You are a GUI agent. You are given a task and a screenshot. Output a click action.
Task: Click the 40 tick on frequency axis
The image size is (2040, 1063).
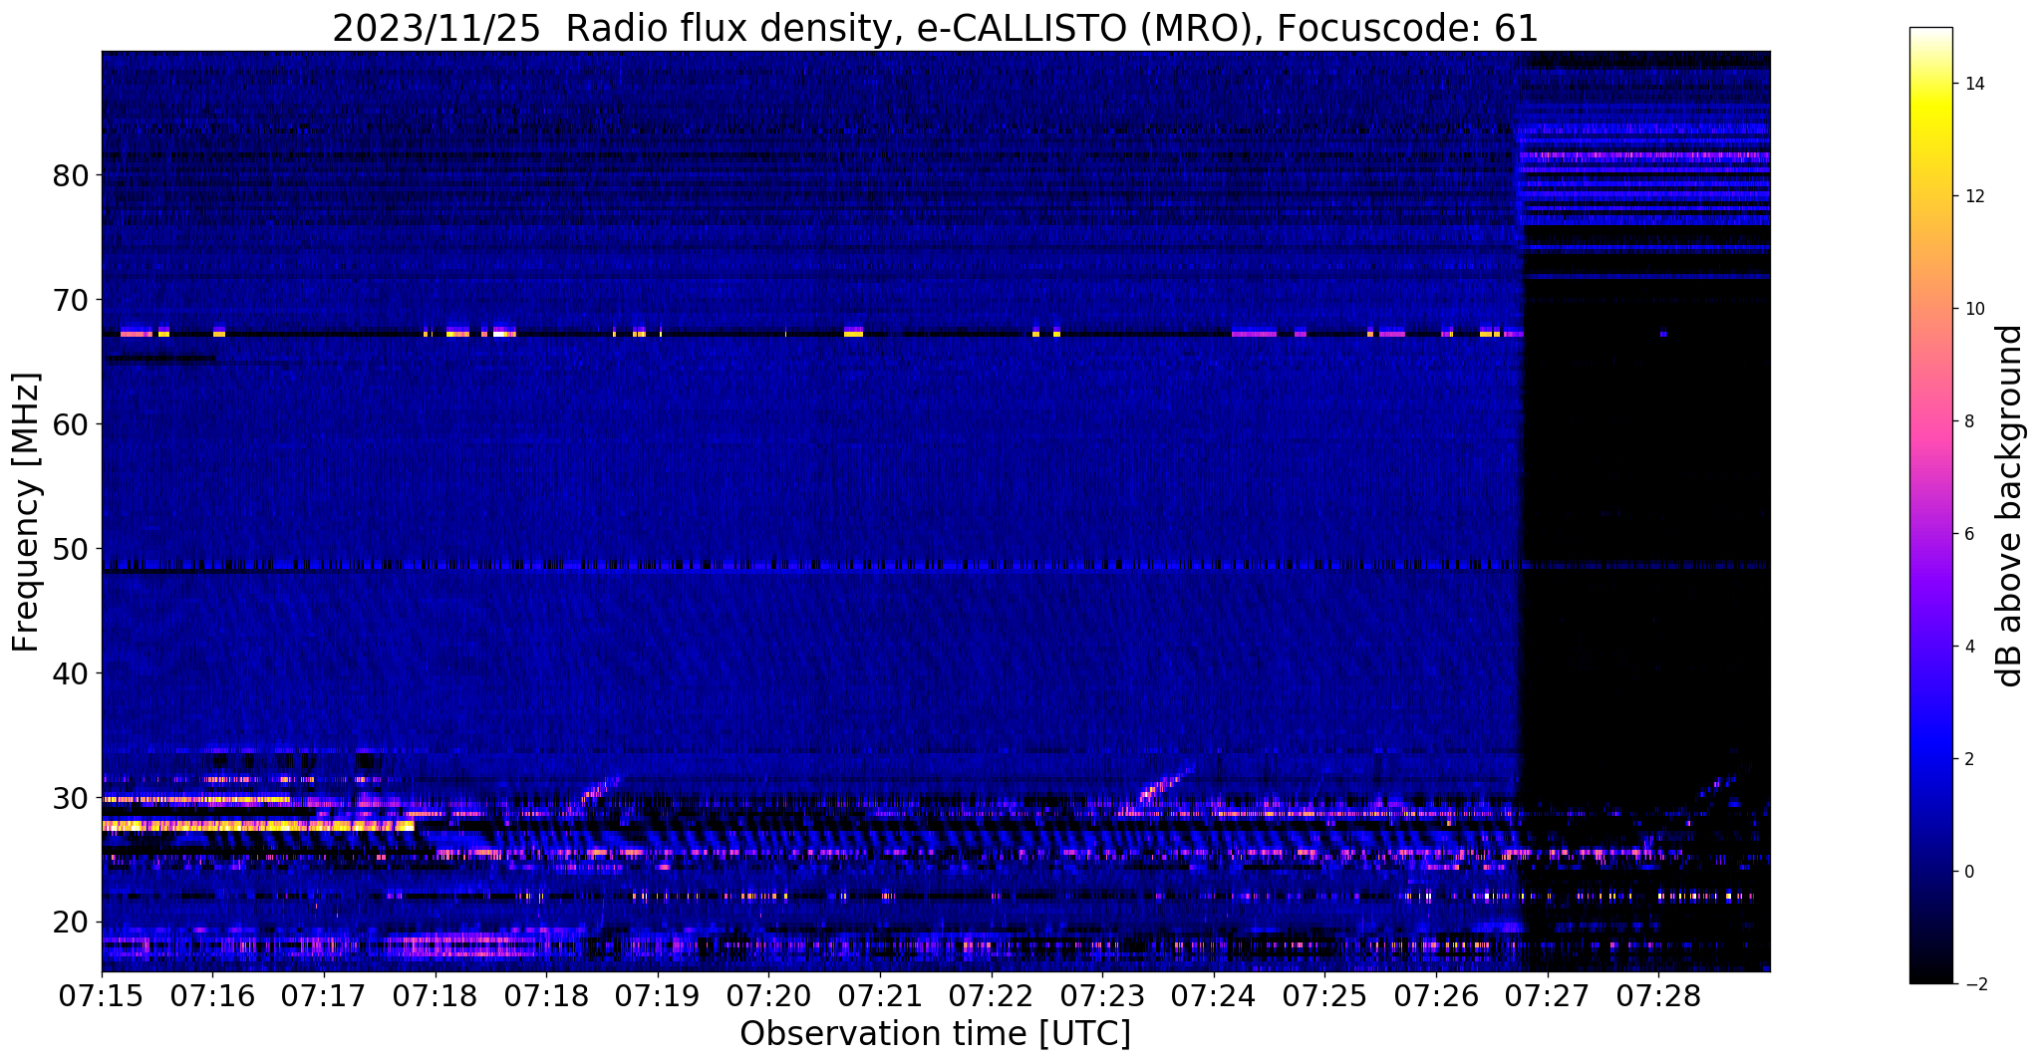71,674
